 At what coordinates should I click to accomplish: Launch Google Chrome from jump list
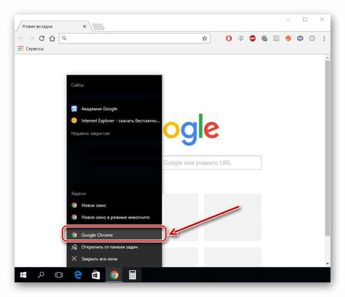pyautogui.click(x=115, y=235)
